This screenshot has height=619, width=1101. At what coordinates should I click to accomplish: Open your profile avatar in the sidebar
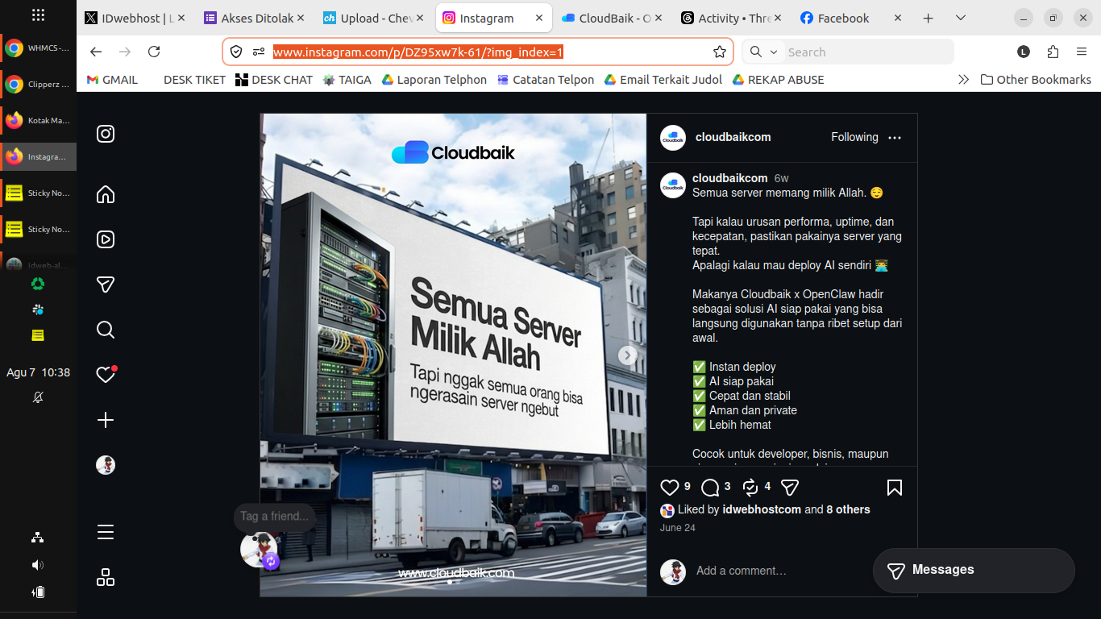[106, 465]
